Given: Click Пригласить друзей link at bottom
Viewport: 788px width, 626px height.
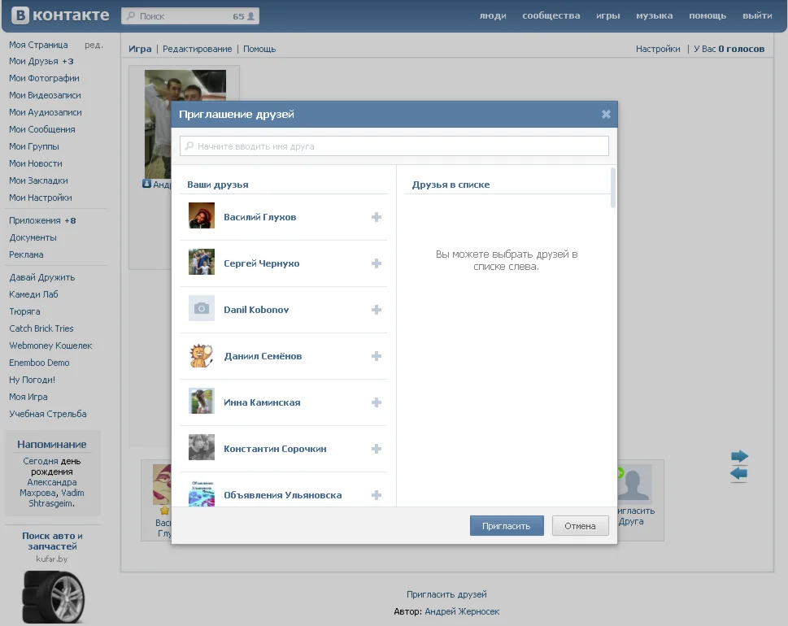Looking at the screenshot, I should pyautogui.click(x=446, y=594).
